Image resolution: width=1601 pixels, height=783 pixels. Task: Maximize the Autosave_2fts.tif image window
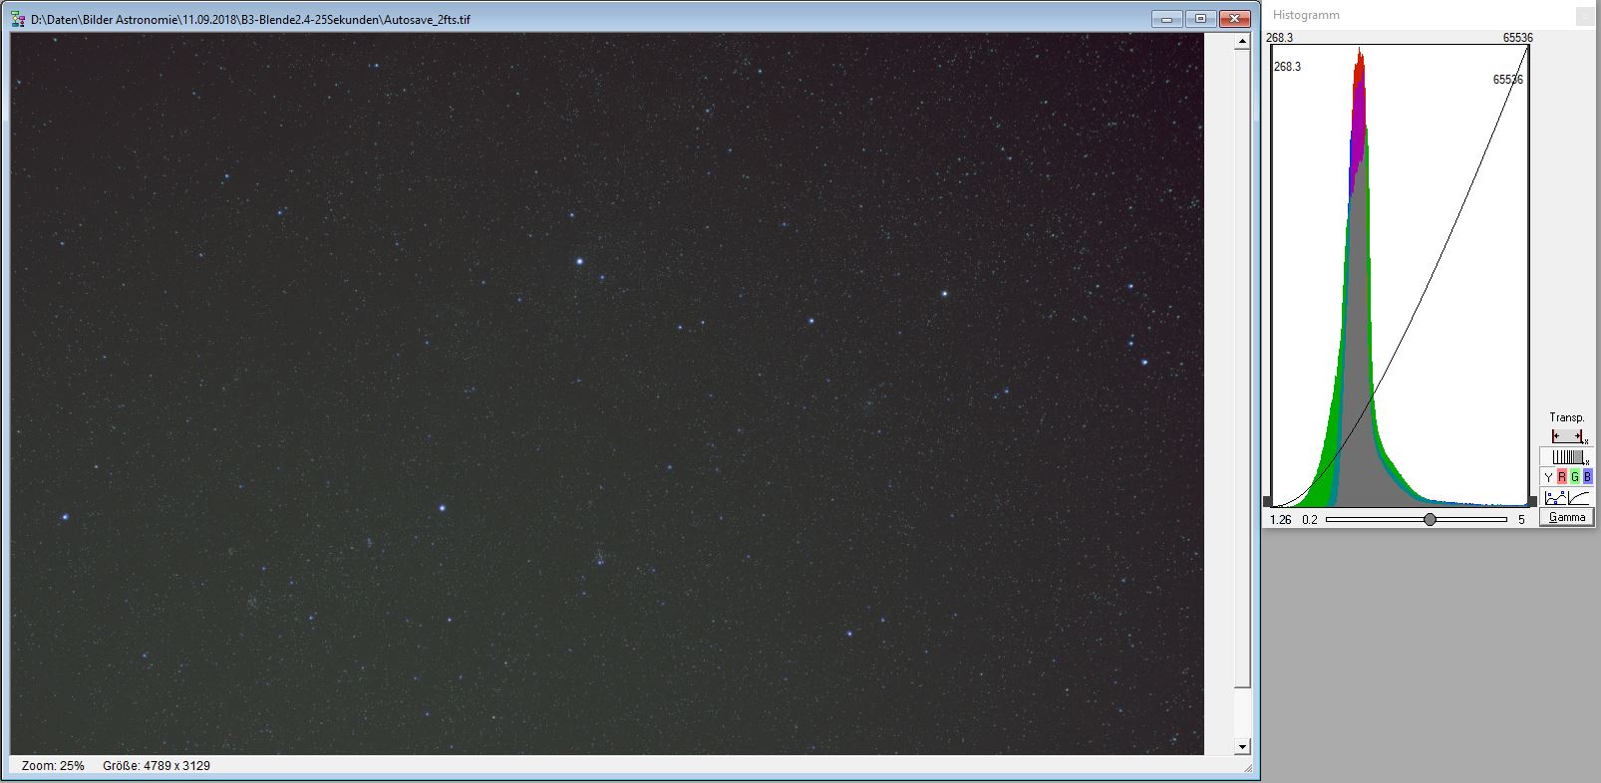(1201, 19)
